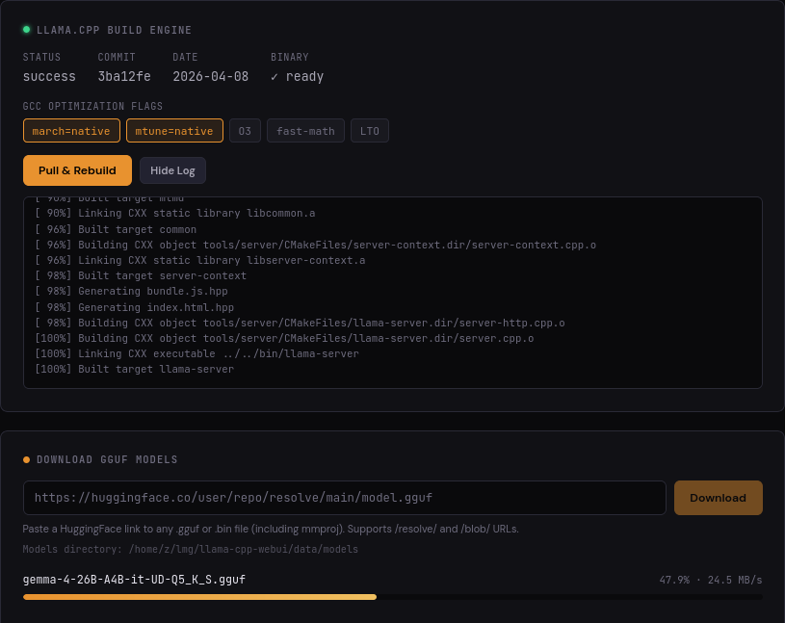
Task: Click the log line building llama-server.dir/server.cpp.o
Action: click(x=284, y=338)
